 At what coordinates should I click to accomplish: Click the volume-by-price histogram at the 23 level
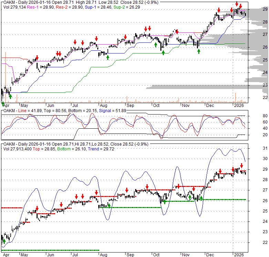[207, 86]
